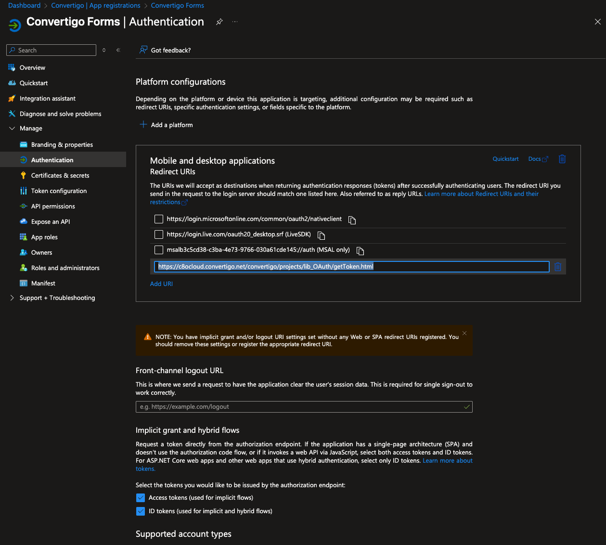Go to API permissions
Screen dimensions: 606x545
(53, 207)
